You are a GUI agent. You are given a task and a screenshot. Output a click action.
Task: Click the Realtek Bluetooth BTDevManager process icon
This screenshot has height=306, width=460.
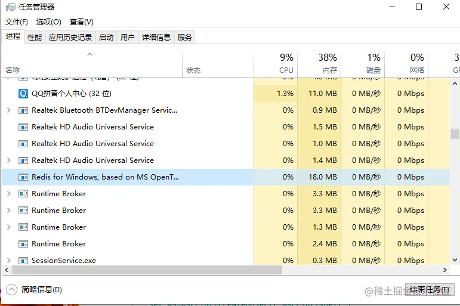coord(23,110)
